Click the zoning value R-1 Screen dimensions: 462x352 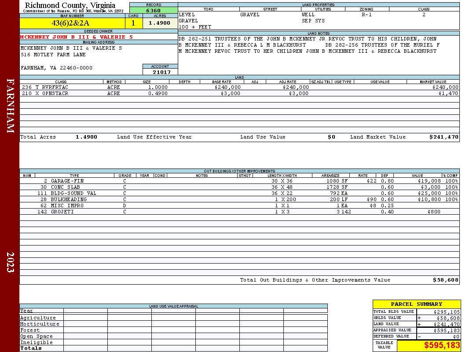tap(367, 15)
